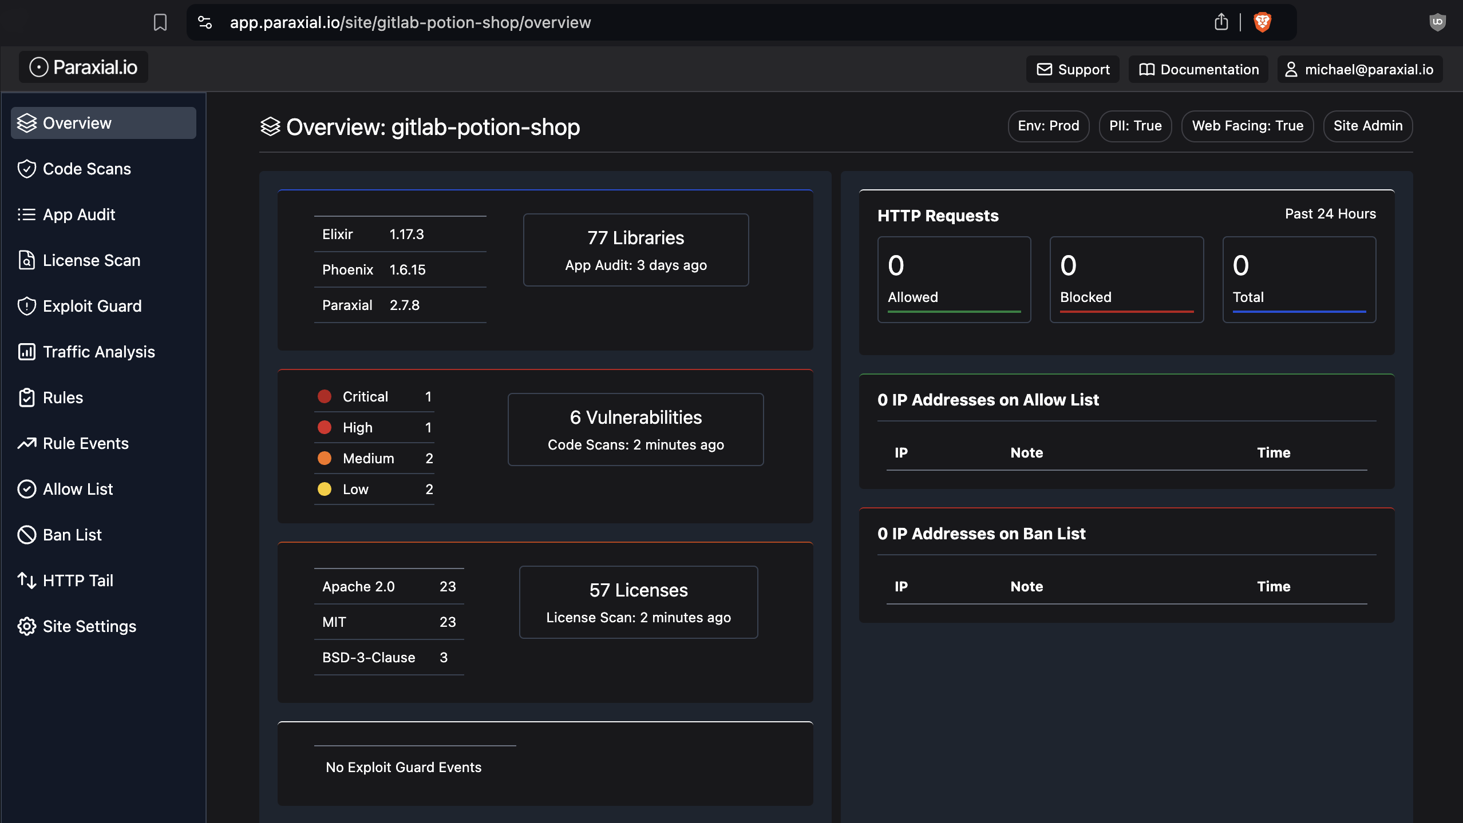Open the 6 Vulnerabilities card

[636, 430]
